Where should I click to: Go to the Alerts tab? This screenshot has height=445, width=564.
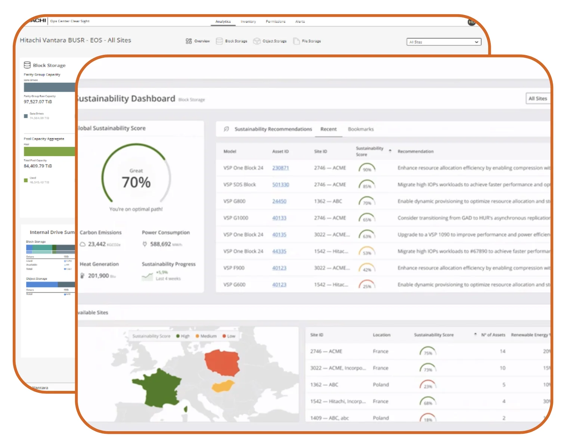click(x=300, y=22)
